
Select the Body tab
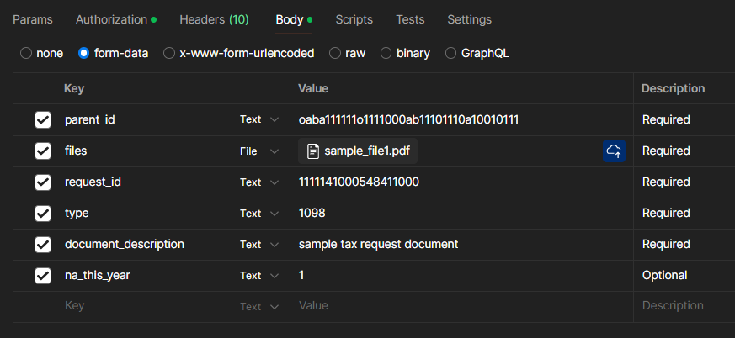pos(294,19)
